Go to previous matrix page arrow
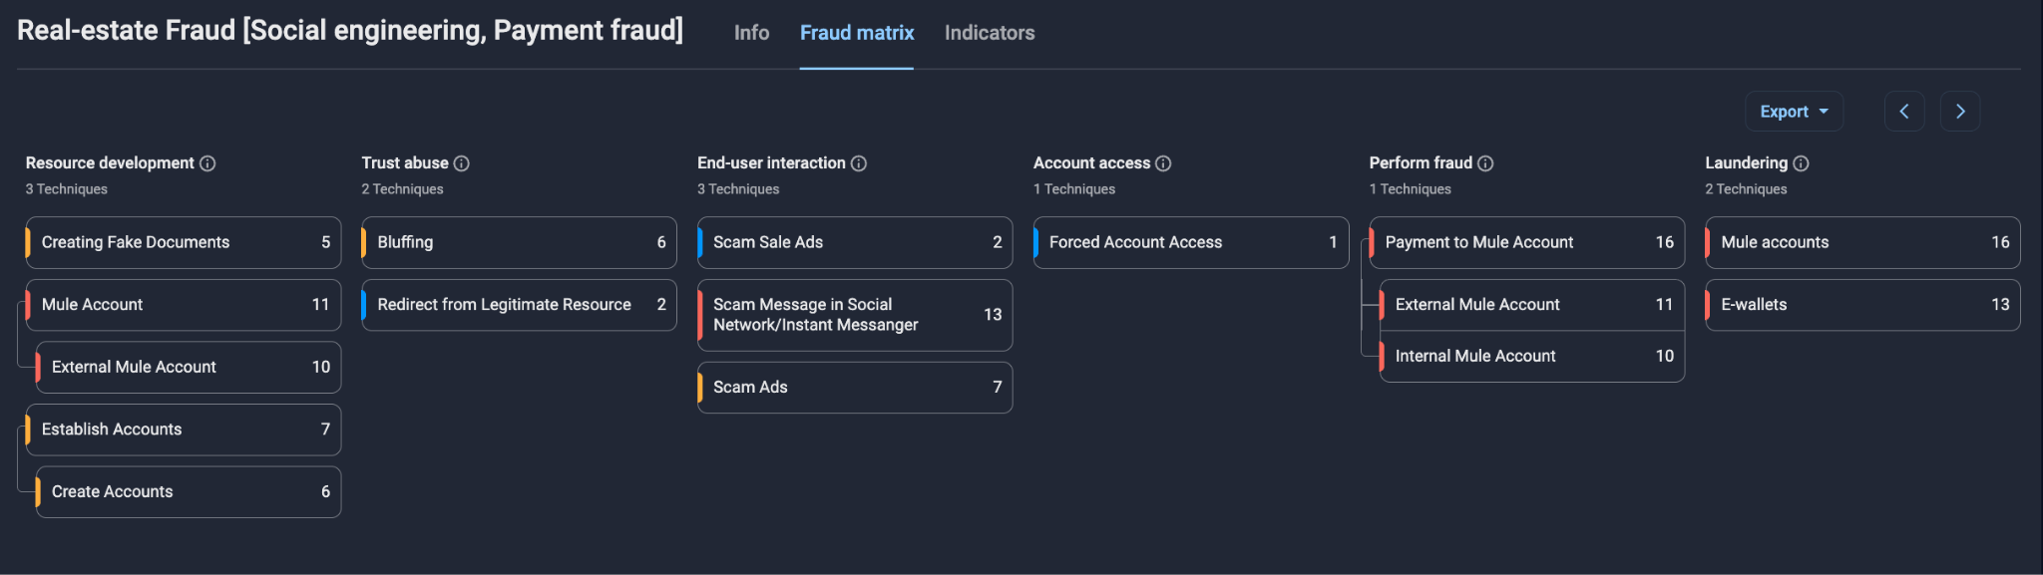This screenshot has height=575, width=2043. (x=1903, y=112)
